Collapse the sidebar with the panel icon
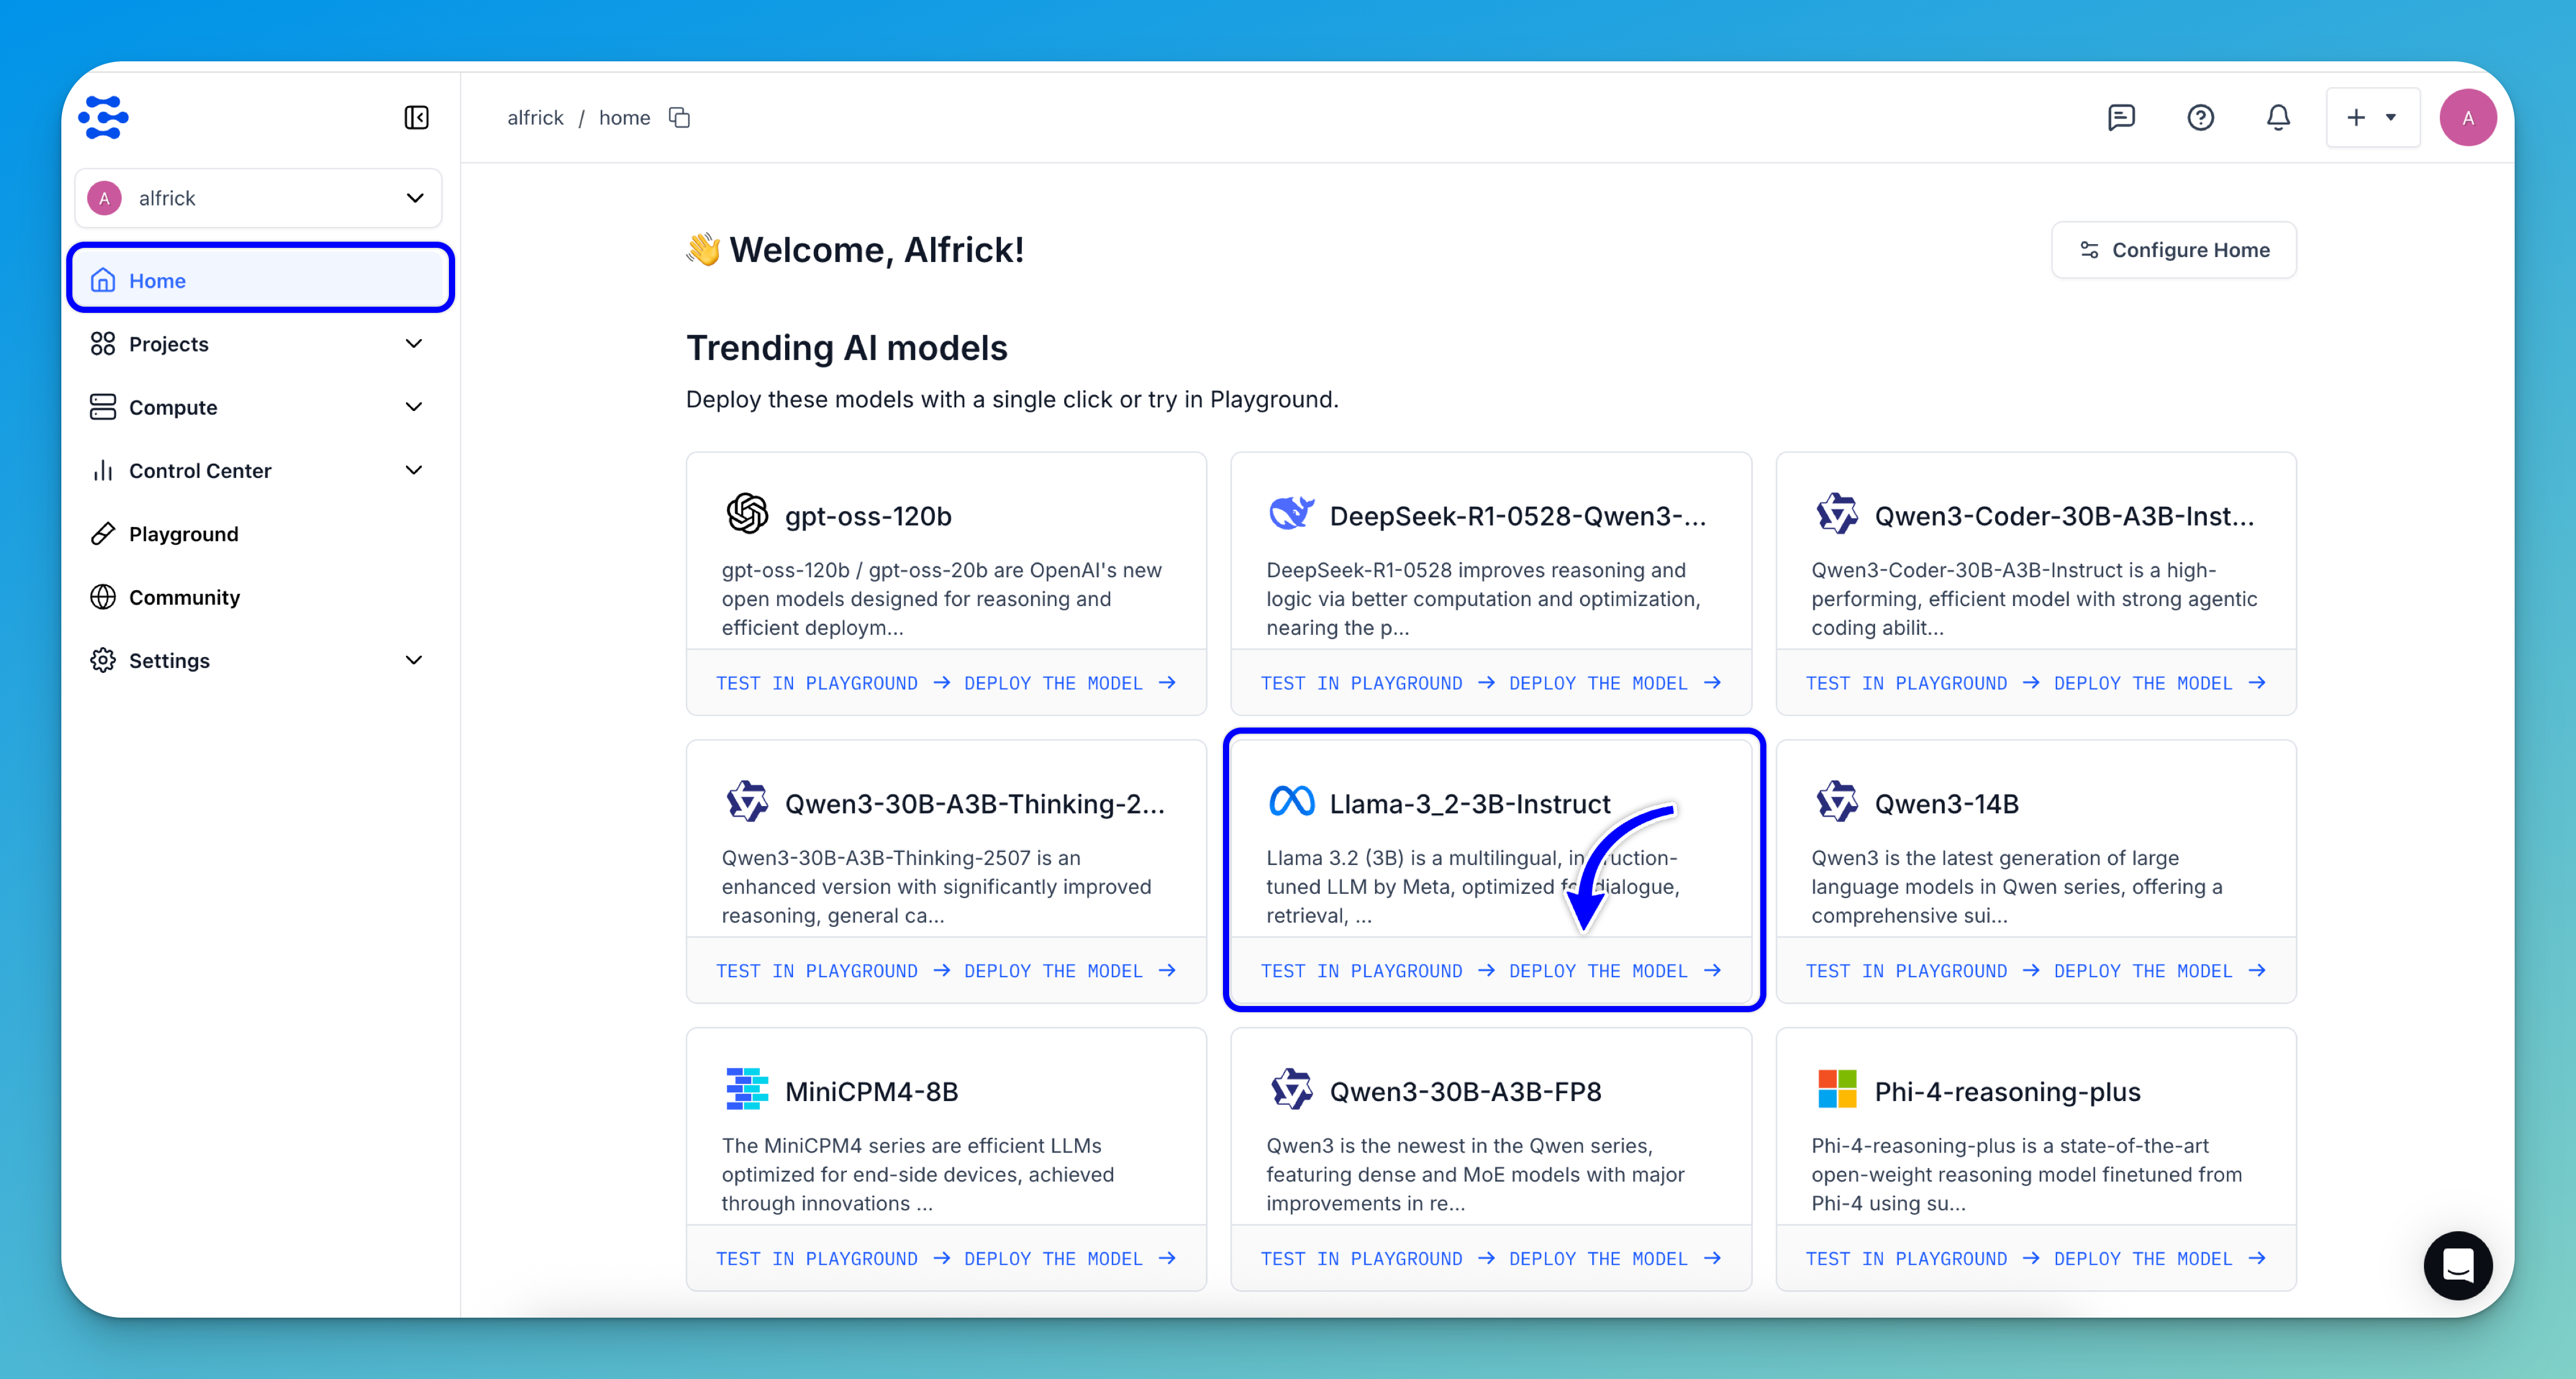2576x1379 pixels. pyautogui.click(x=416, y=118)
